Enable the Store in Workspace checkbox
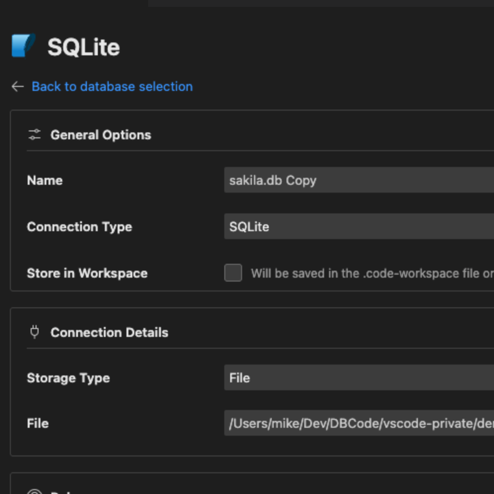The image size is (494, 494). coord(233,273)
